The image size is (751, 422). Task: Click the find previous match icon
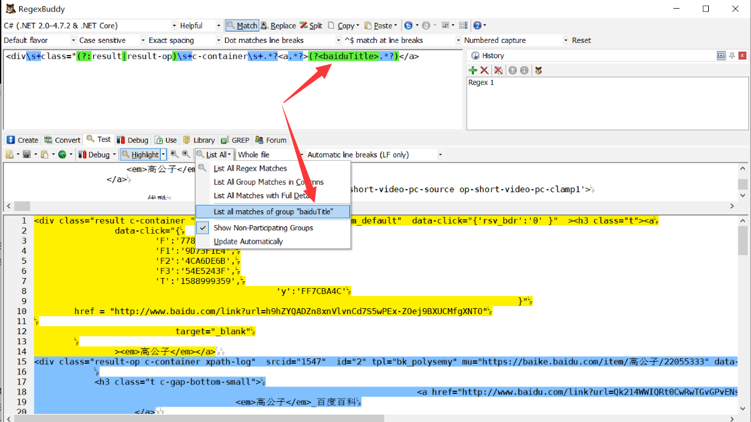pos(174,155)
